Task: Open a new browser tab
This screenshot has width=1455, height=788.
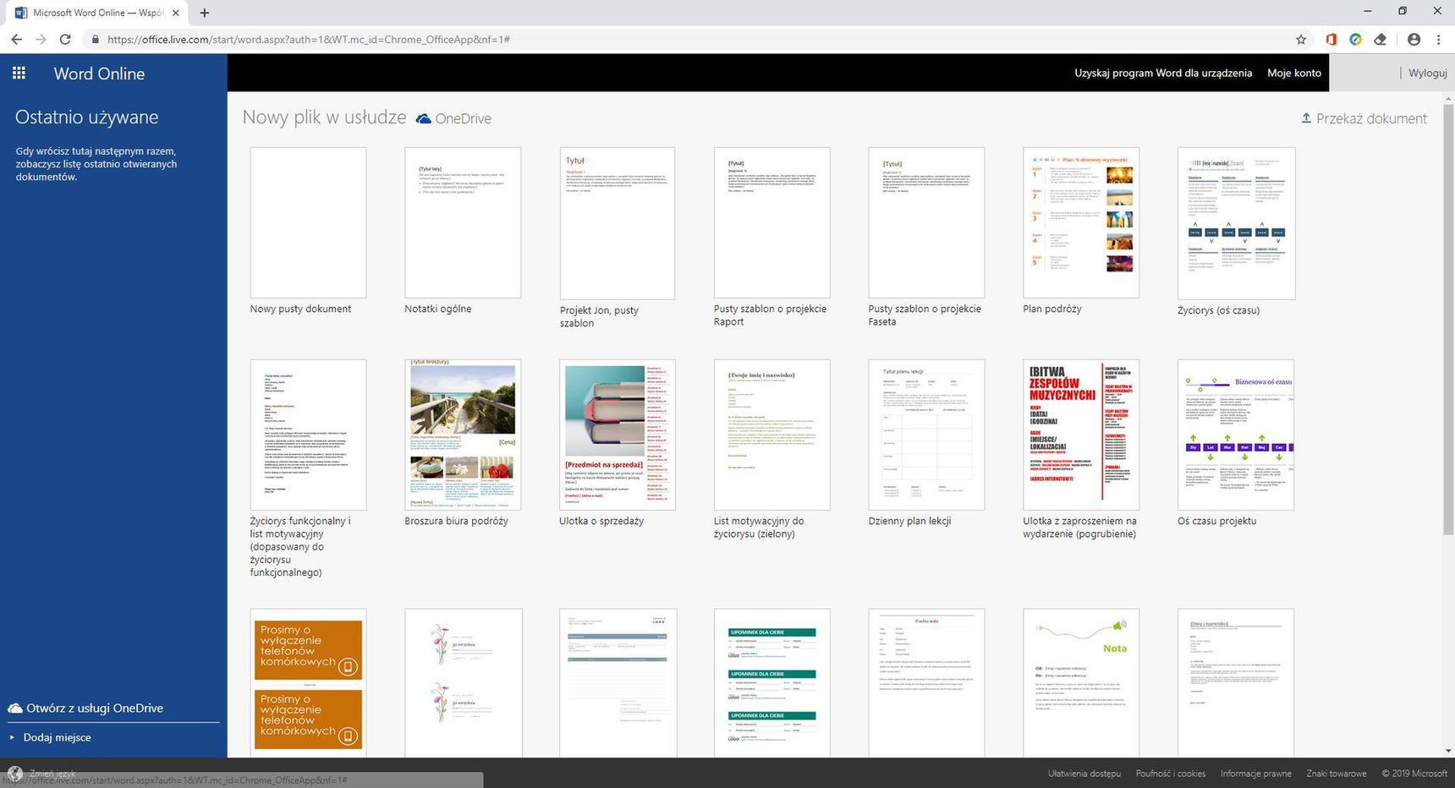Action: click(x=205, y=13)
